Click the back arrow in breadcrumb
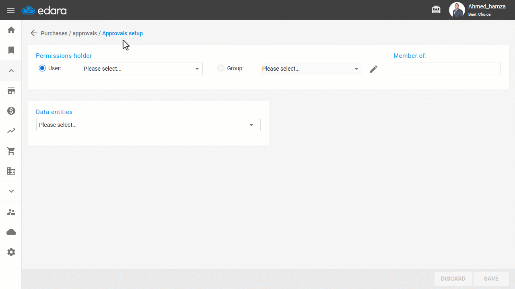 coord(34,33)
